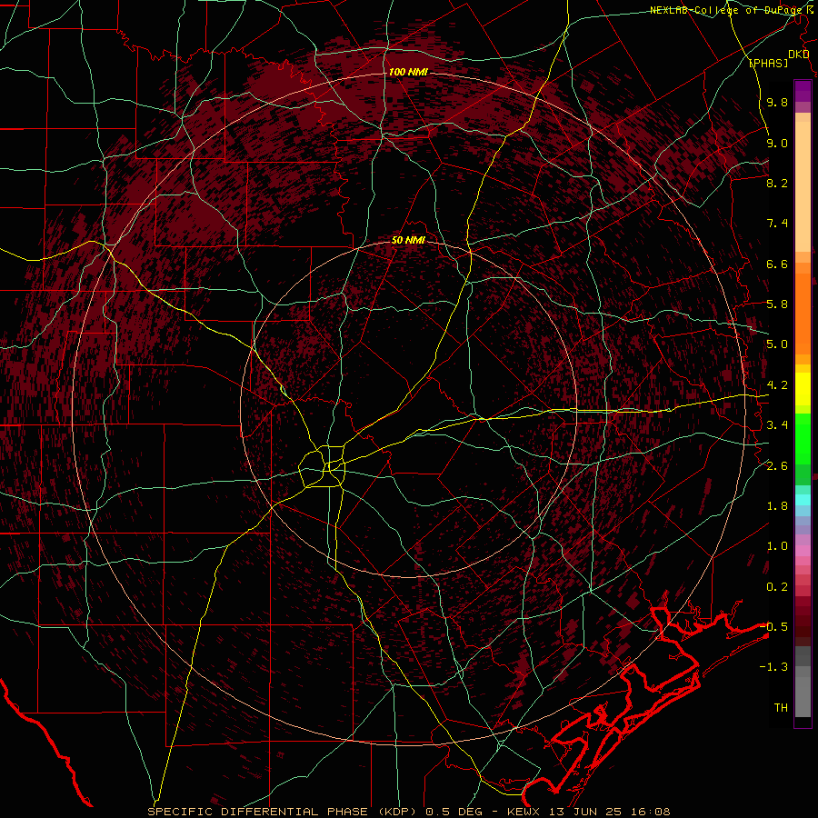Select the 6.6 value on the scale
The width and height of the screenshot is (818, 818).
tap(777, 264)
